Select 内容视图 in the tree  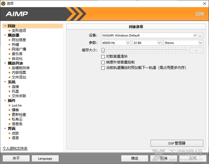click(19, 73)
